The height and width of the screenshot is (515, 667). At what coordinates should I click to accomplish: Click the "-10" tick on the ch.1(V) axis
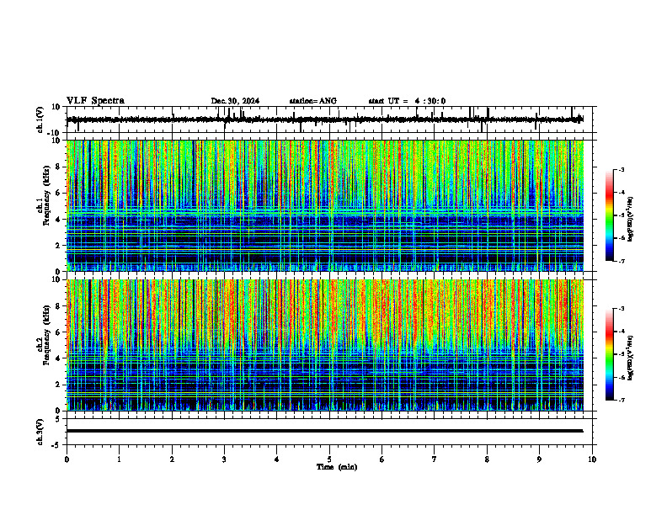tap(55, 133)
